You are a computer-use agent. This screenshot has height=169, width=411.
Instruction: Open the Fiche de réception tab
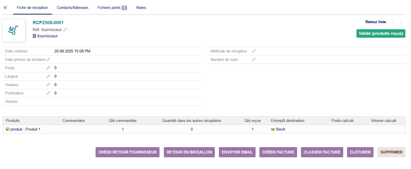[32, 8]
